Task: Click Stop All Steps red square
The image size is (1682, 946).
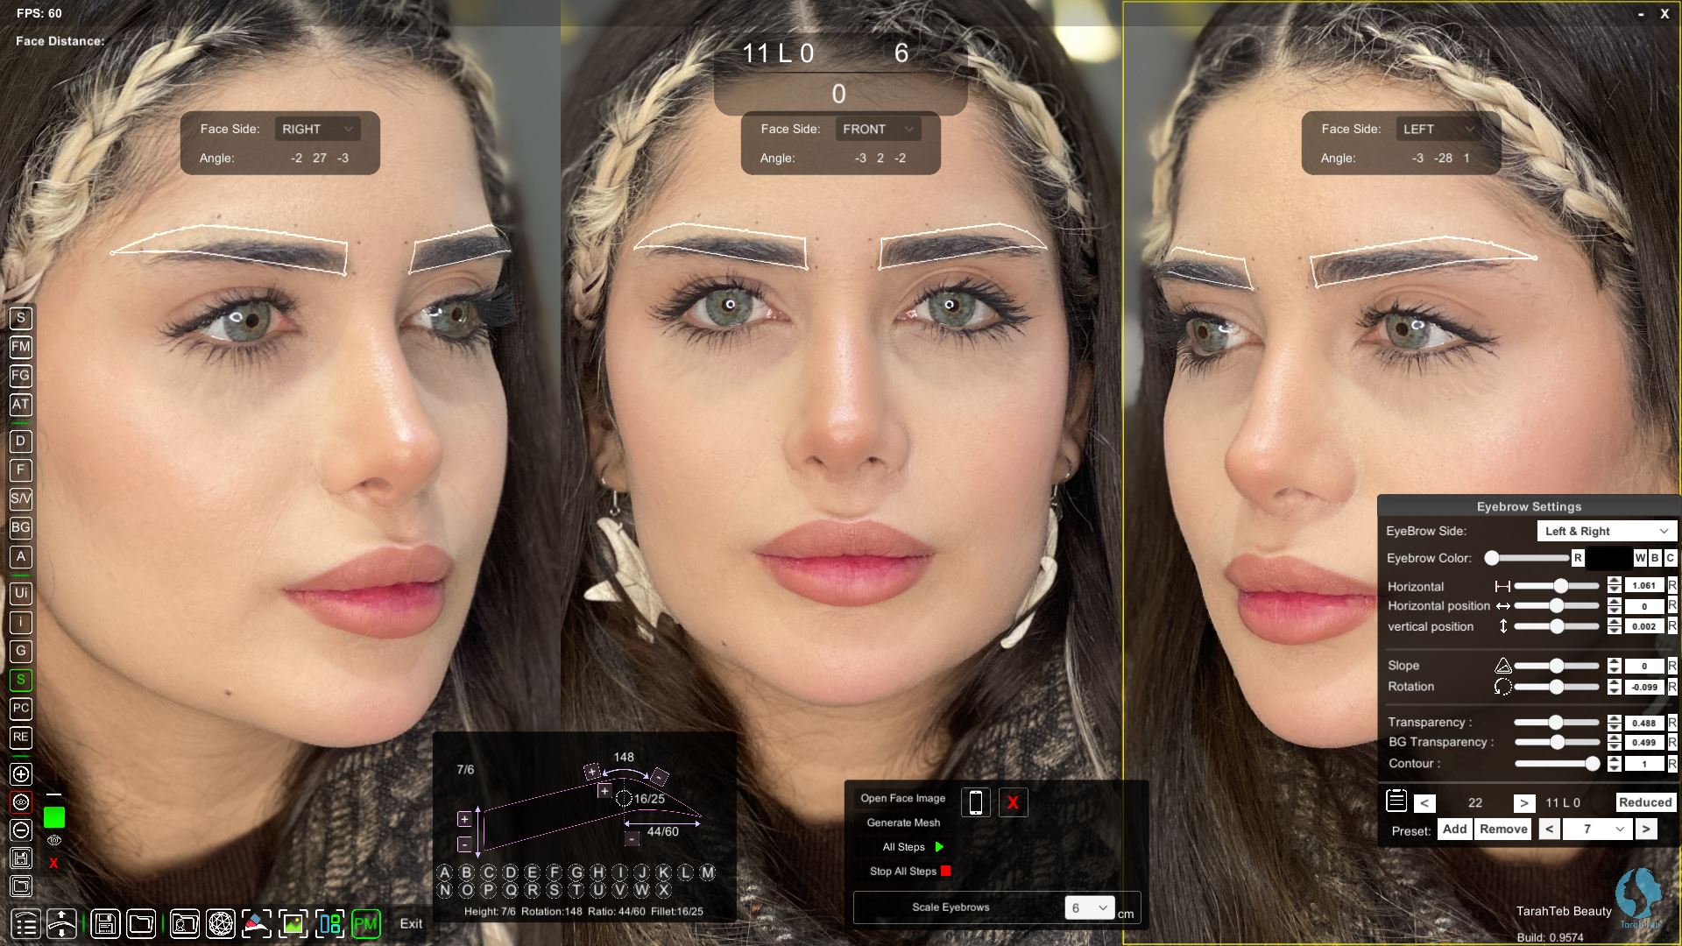Action: (945, 871)
